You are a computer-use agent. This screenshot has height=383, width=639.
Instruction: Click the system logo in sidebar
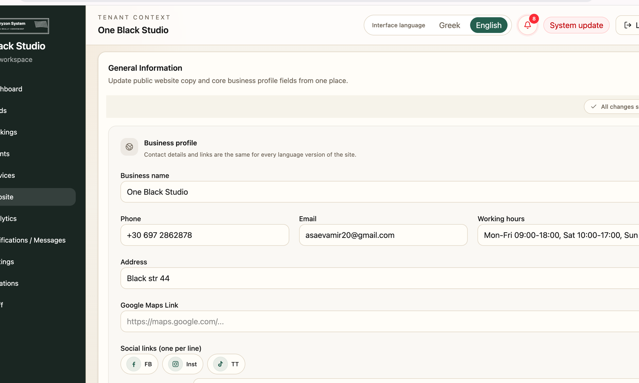coord(24,26)
